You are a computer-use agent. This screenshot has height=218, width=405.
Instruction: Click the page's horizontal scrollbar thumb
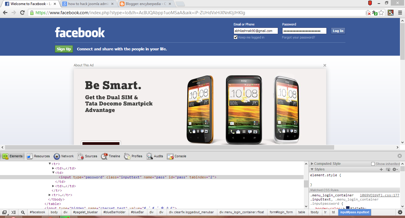[x=170, y=147]
